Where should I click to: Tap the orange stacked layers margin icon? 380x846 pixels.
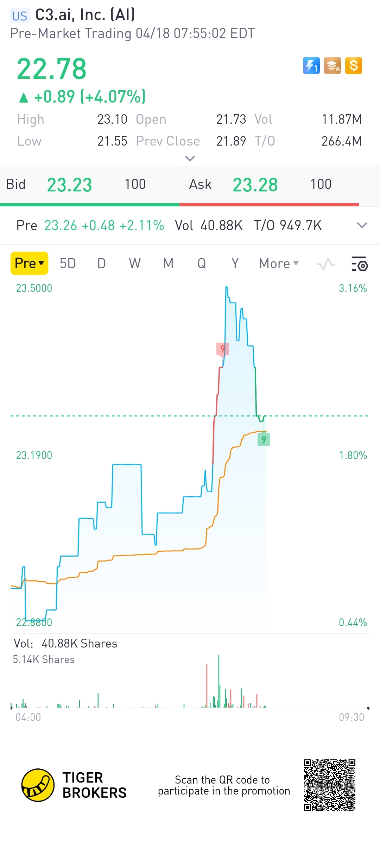click(332, 66)
